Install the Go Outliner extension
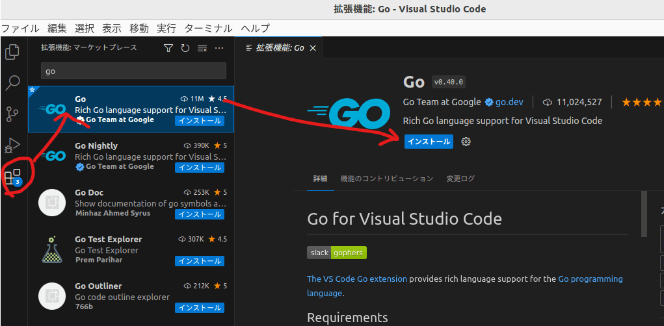This screenshot has width=664, height=326. pyautogui.click(x=200, y=308)
